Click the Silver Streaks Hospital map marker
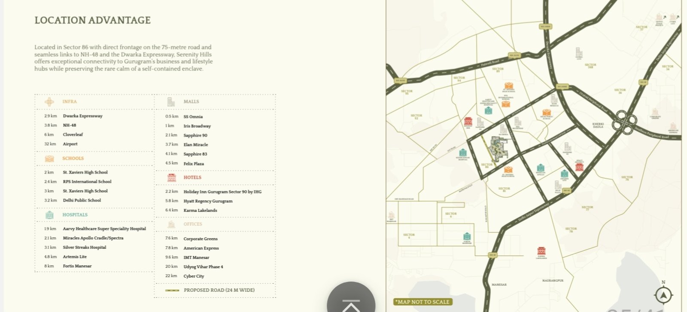The width and height of the screenshot is (687, 312). (x=462, y=153)
